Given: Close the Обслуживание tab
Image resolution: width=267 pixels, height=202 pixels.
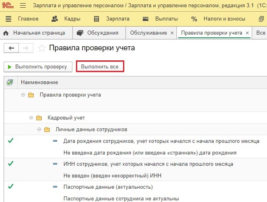Looking at the screenshot, I should (x=172, y=33).
